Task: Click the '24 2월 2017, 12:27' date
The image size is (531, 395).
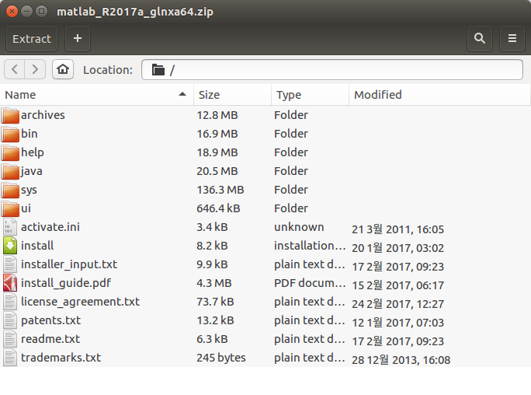Action: 398,304
